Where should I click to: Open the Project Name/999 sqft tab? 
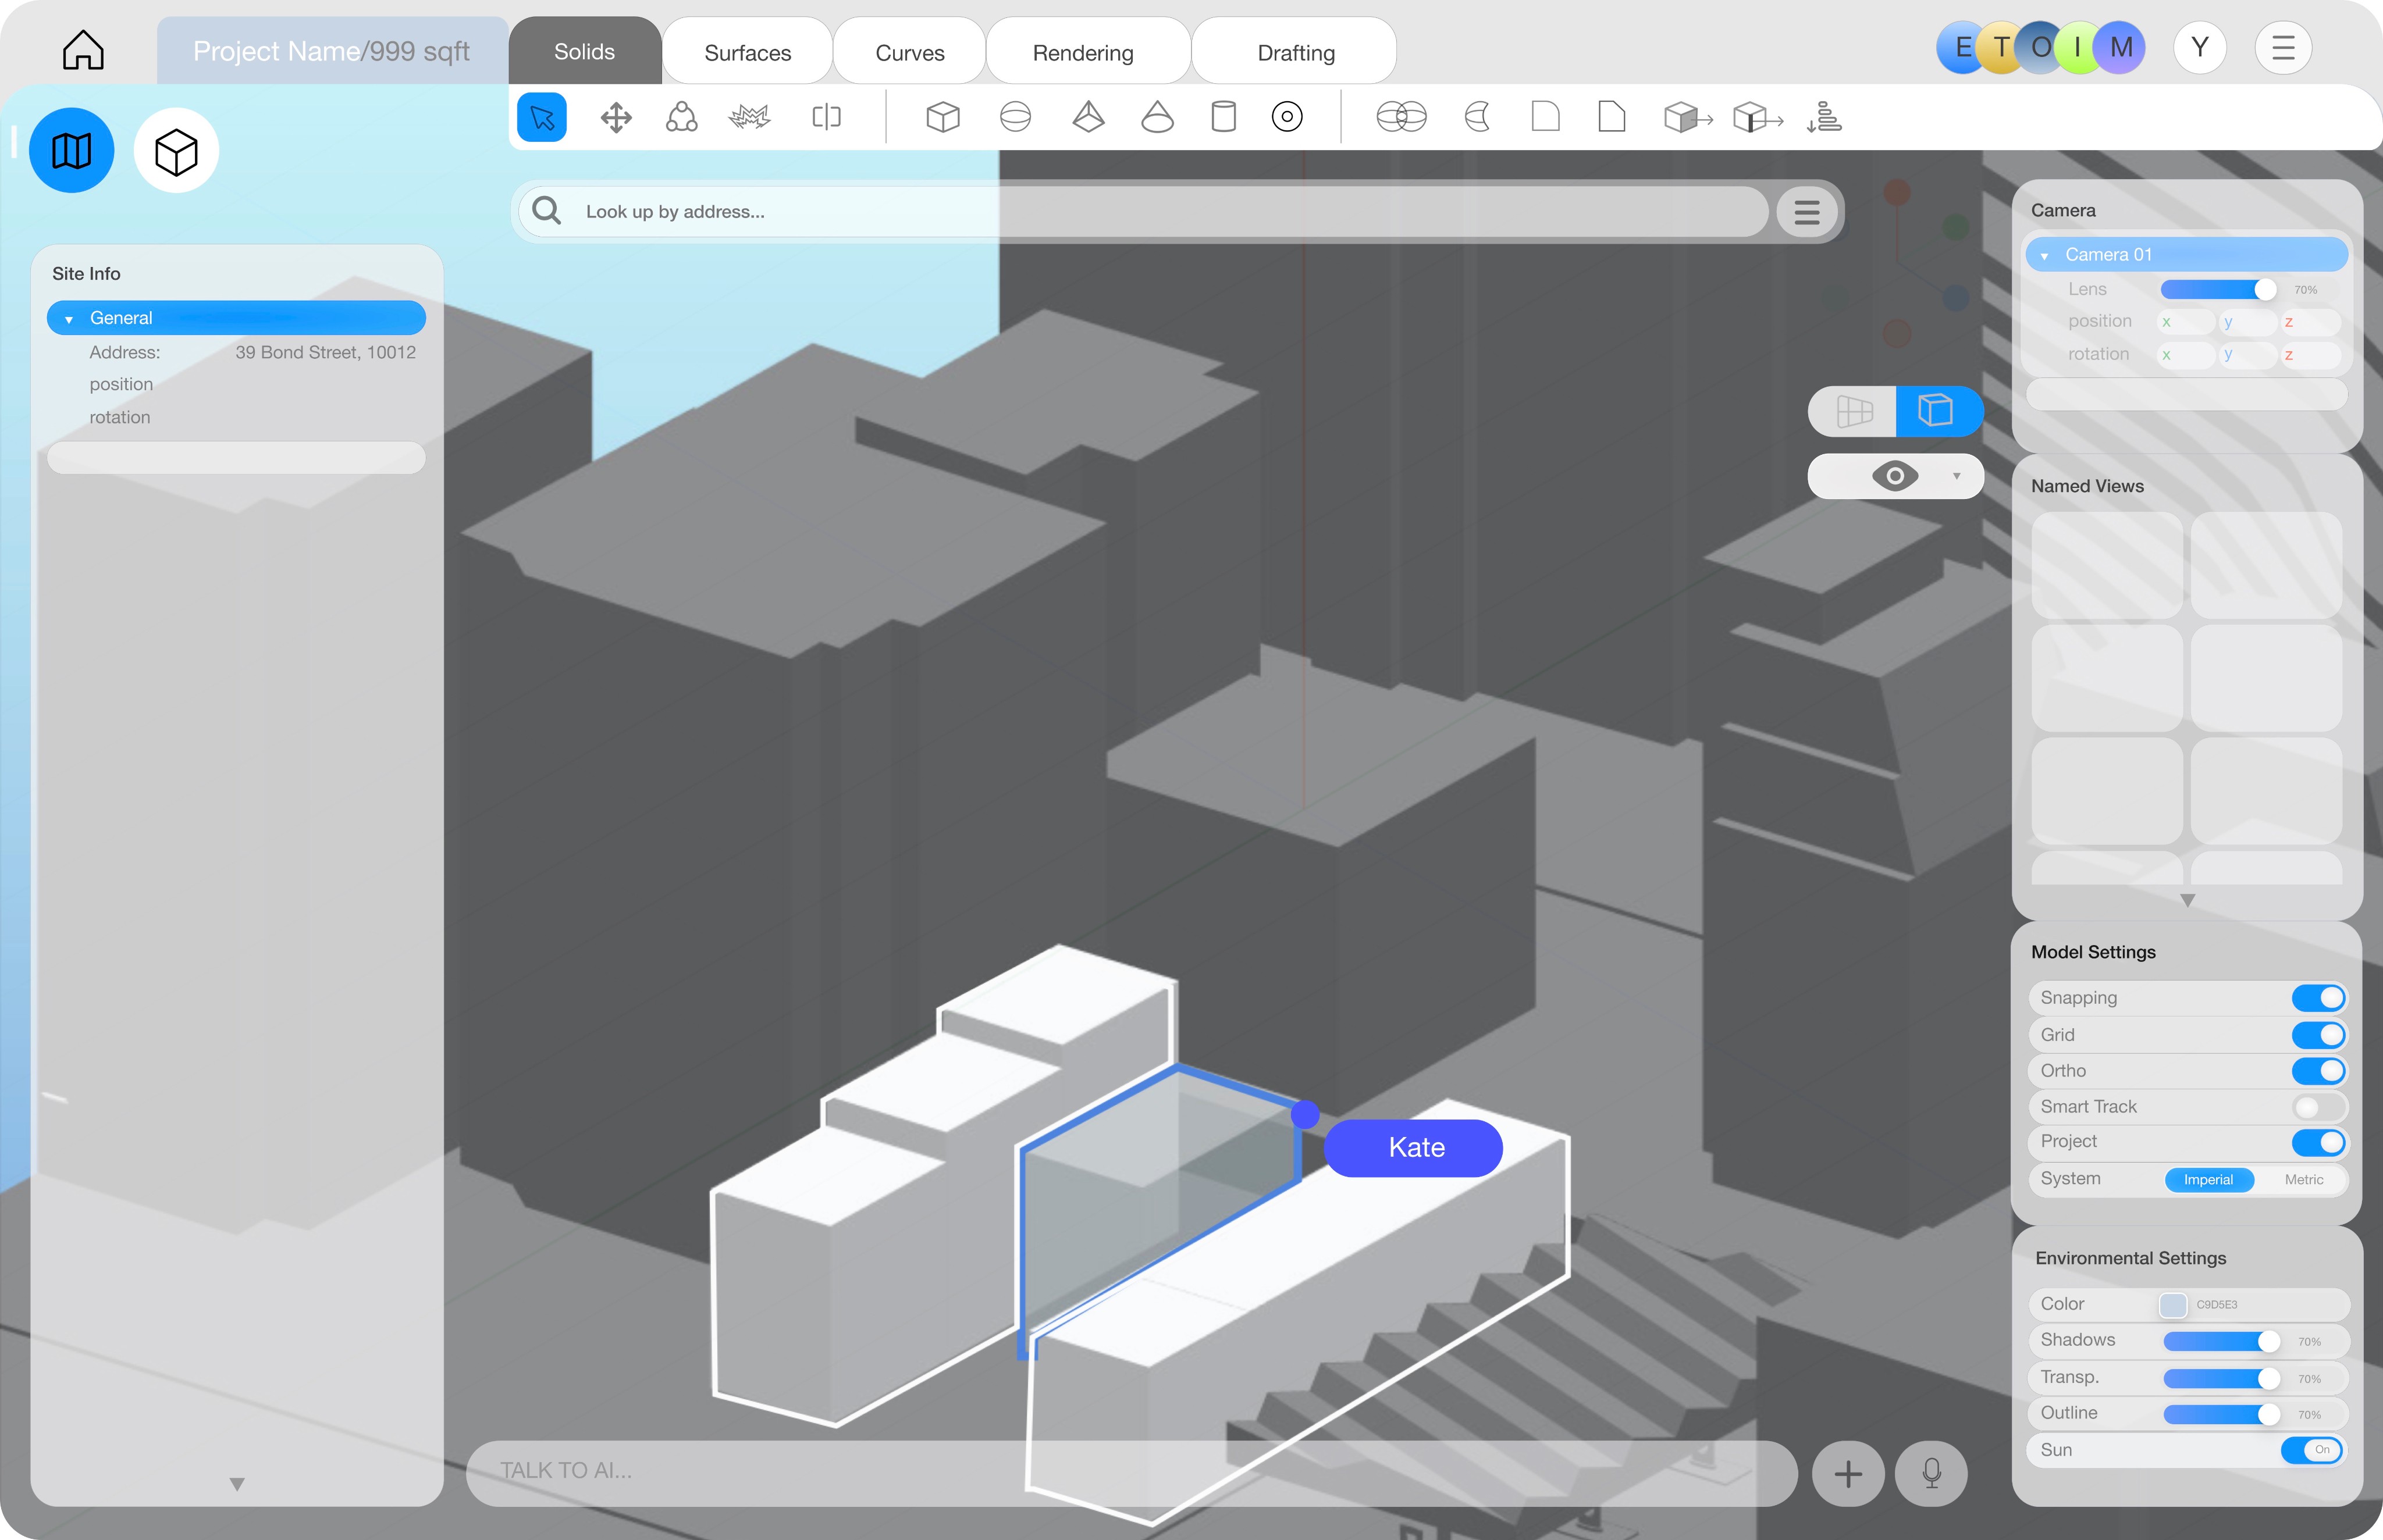tap(331, 51)
